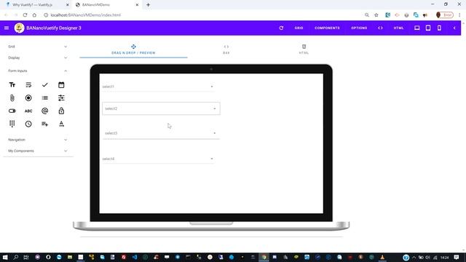Switch to laptop device preview
Image resolution: width=466 pixels, height=262 pixels.
[417, 28]
